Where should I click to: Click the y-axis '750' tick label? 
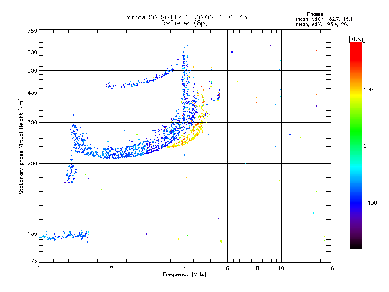coord(32,31)
